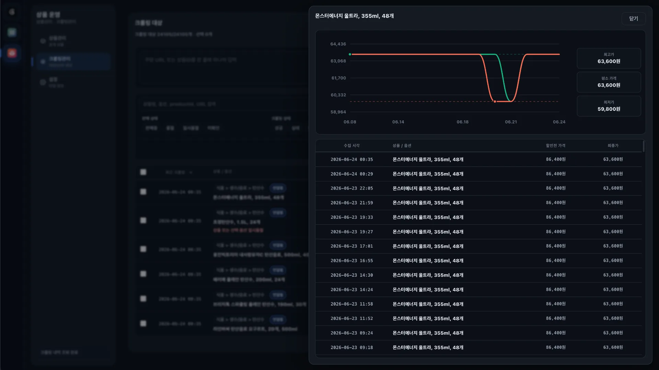Click the logo icon atop the left rail
This screenshot has width=659, height=370.
(12, 12)
